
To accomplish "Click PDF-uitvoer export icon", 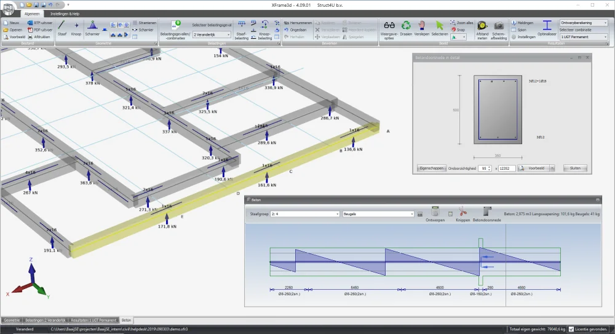I will [39, 30].
